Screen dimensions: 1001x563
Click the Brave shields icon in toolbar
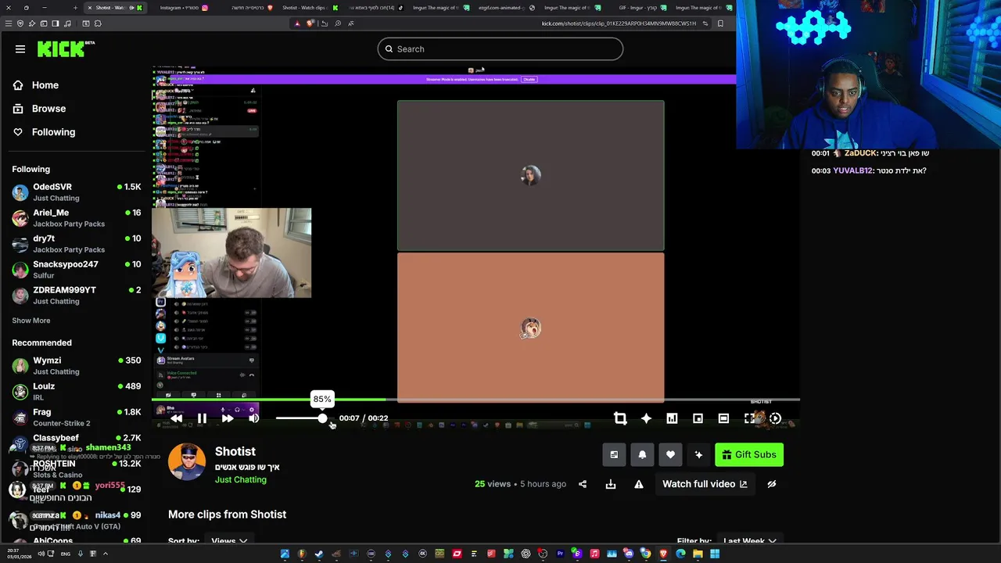coord(310,23)
